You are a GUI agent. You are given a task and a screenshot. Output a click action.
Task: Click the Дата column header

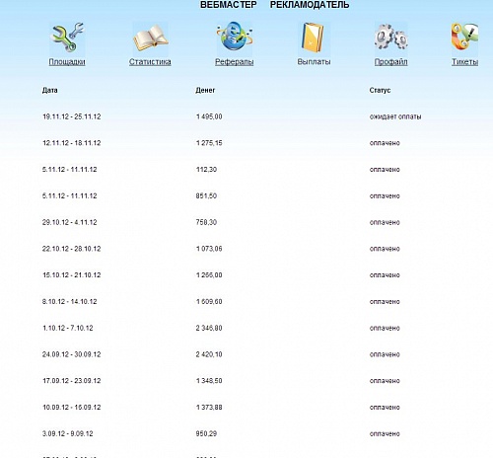50,90
